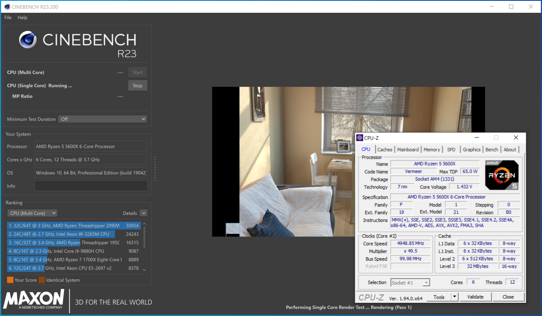This screenshot has width=542, height=316.
Task: Switch to the Memory tab in CPU-Z
Action: 432,149
